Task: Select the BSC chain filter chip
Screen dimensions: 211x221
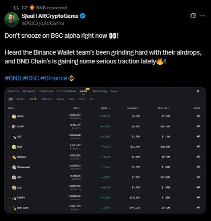Action: (x=33, y=99)
